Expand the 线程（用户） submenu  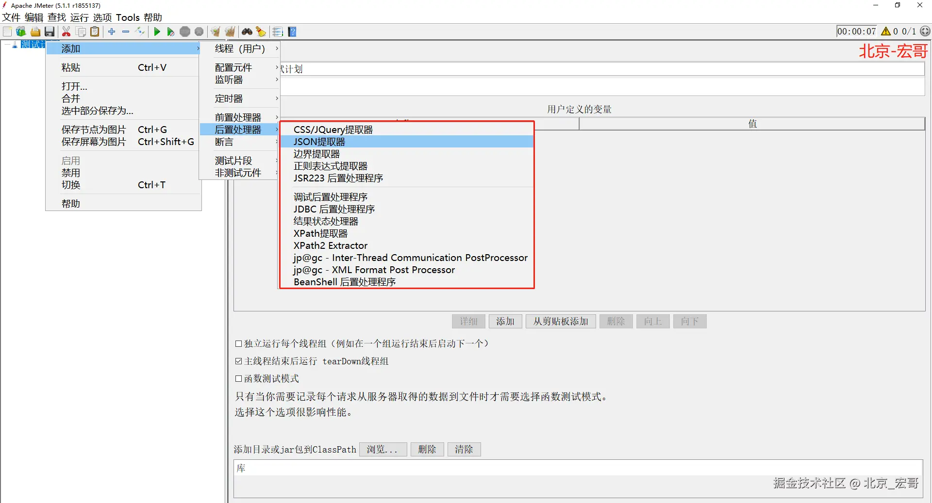[x=240, y=49]
